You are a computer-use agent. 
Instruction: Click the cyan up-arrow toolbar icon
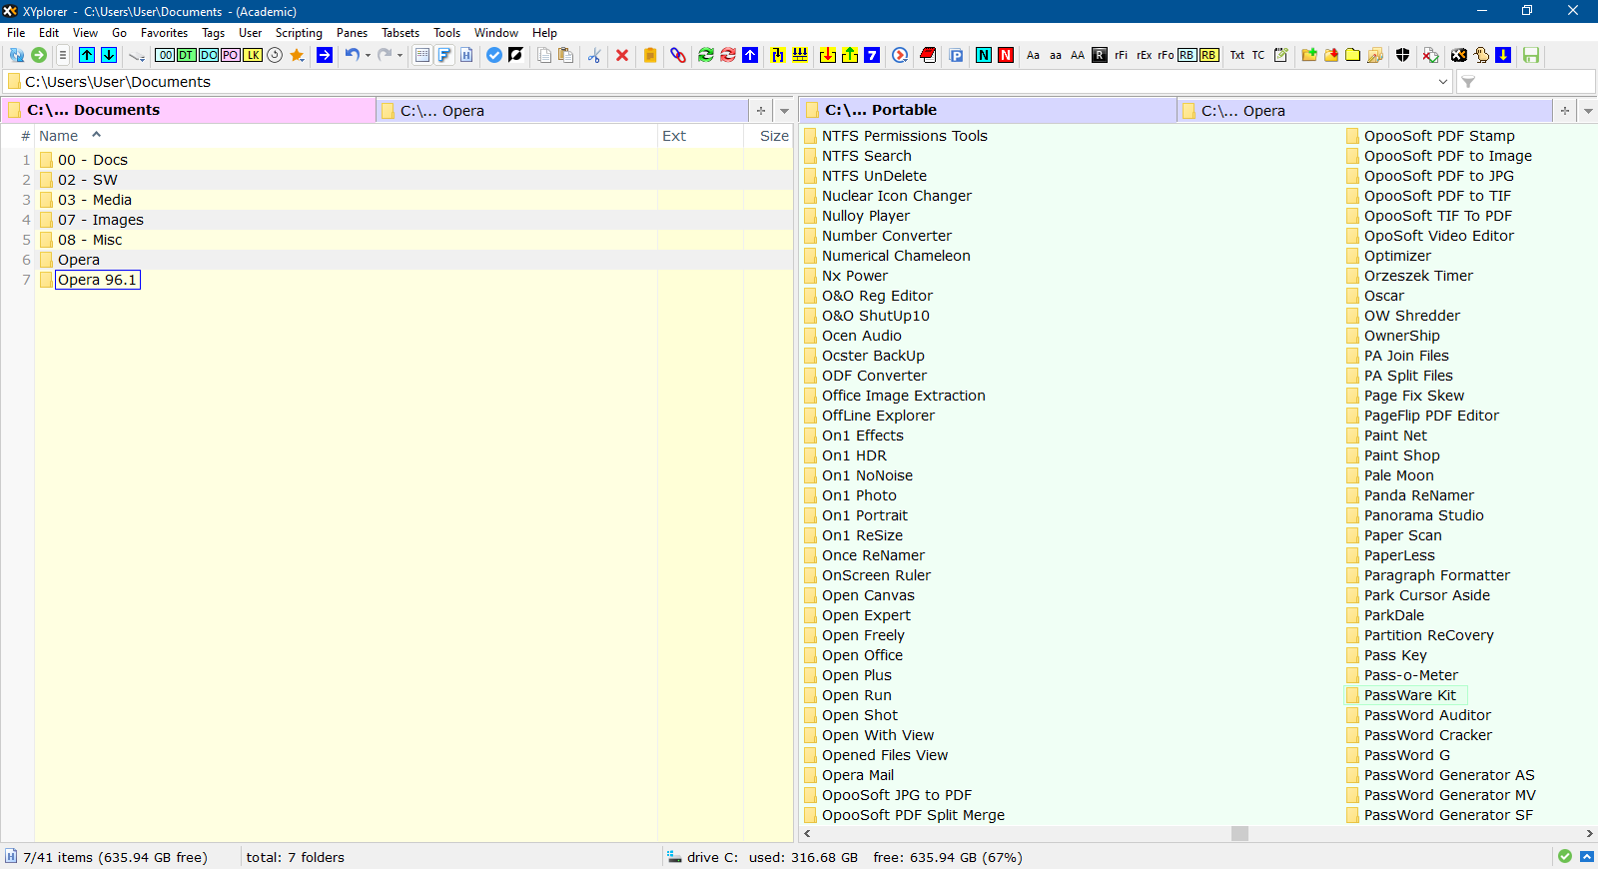tap(87, 55)
